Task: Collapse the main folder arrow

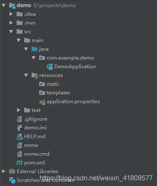Action: (x=19, y=40)
